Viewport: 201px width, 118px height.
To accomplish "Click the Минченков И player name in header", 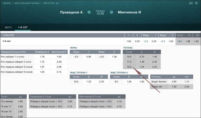I will click(129, 12).
